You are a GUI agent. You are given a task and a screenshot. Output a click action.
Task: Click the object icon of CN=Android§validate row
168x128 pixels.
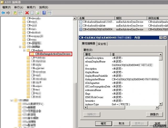coord(81,26)
